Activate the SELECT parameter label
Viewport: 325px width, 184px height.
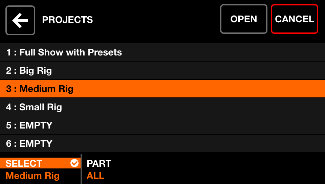(24, 163)
